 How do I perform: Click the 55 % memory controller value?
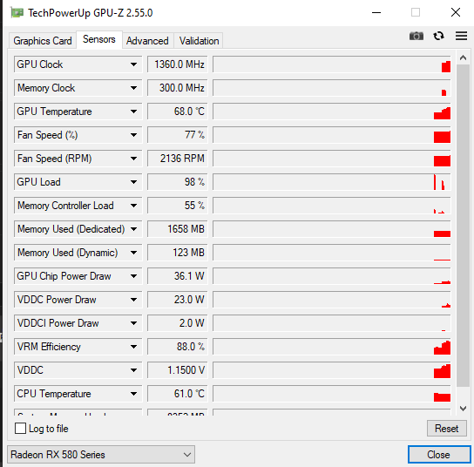pos(178,206)
